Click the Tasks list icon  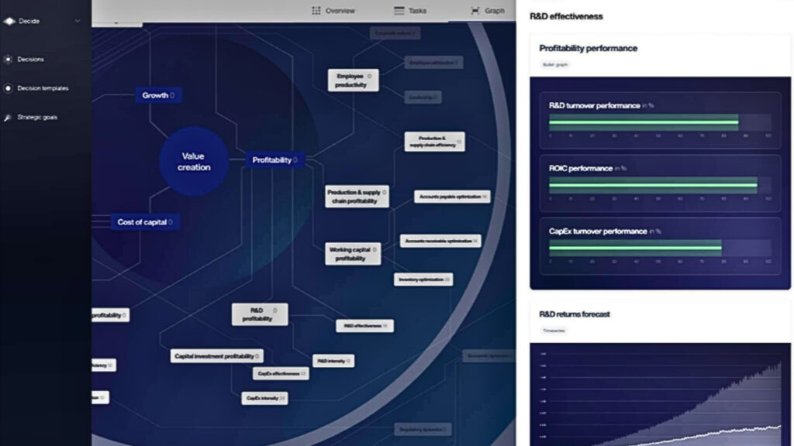coord(399,11)
